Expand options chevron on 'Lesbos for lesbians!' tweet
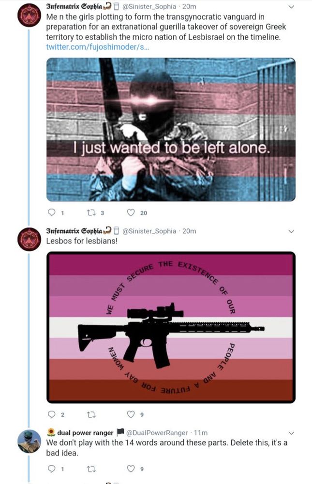The height and width of the screenshot is (484, 312). 291,231
